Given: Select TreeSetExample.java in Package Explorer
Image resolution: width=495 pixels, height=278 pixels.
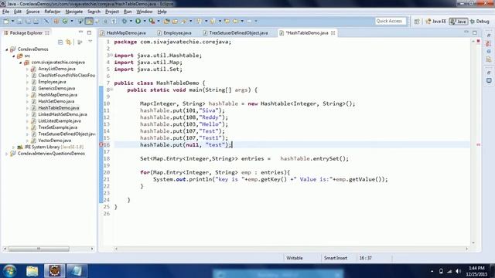Looking at the screenshot, I should click(x=58, y=127).
